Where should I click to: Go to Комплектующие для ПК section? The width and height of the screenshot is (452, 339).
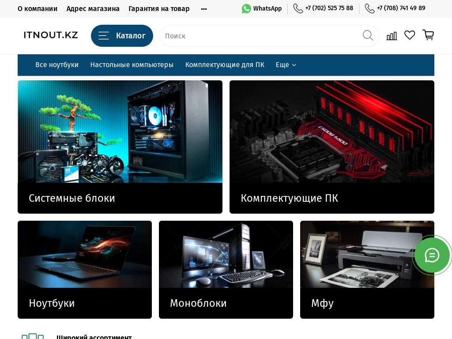(x=225, y=65)
